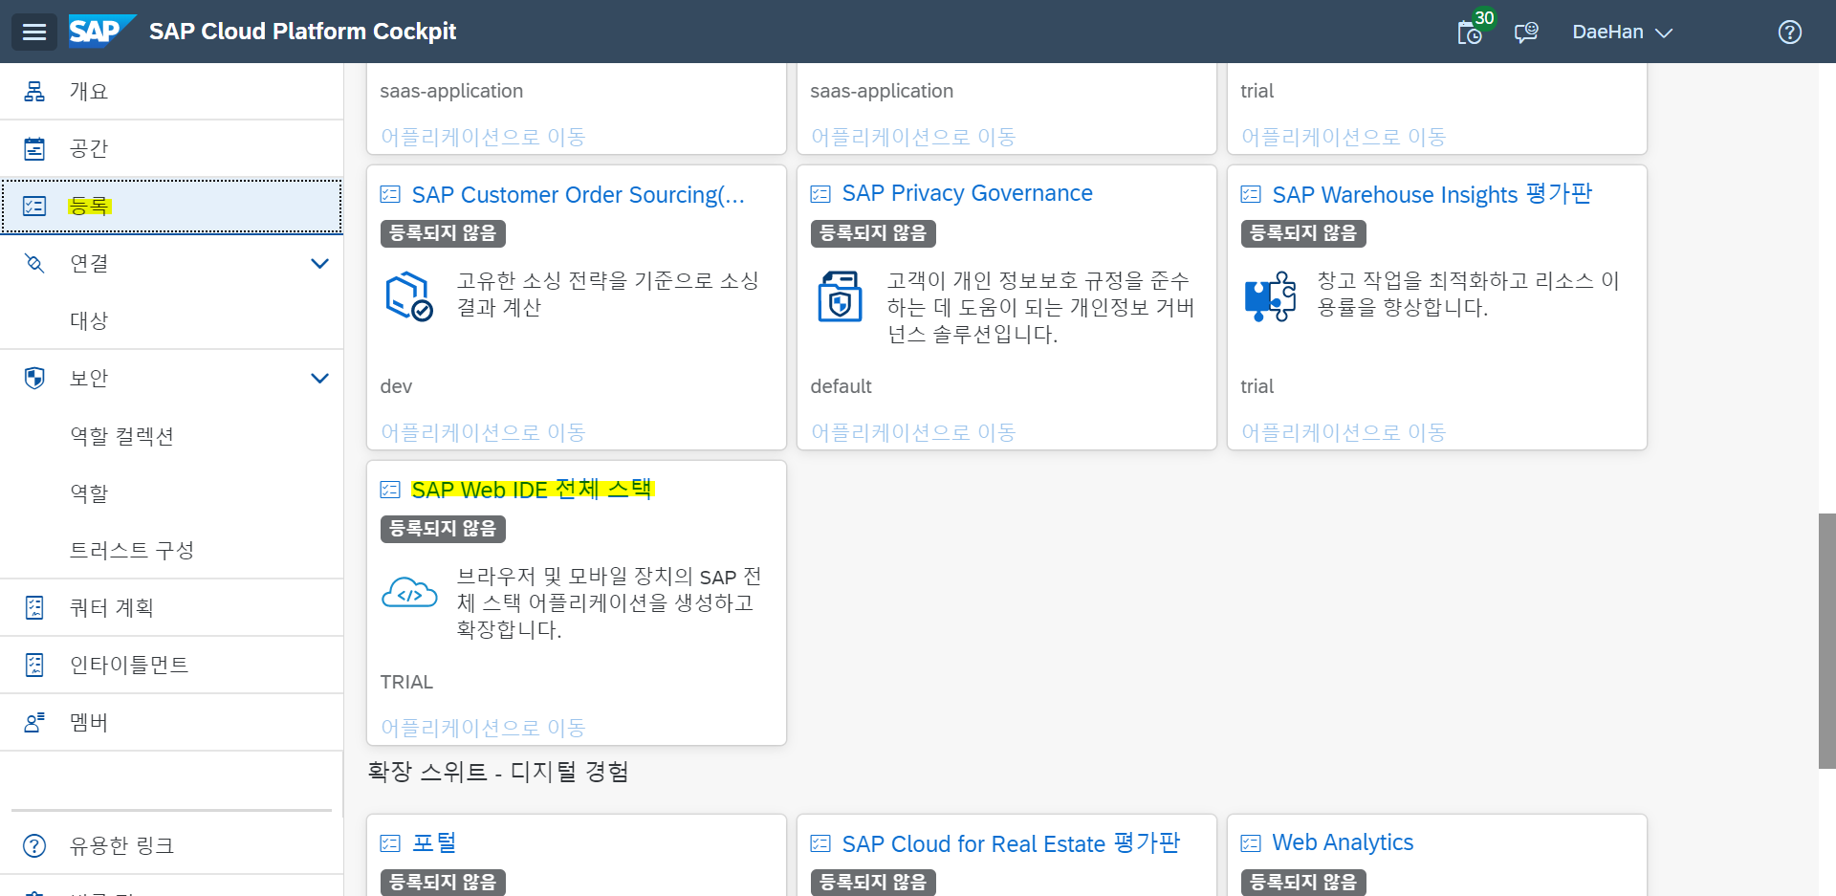The height and width of the screenshot is (896, 1836).
Task: Click SAP Web IDE cloud code icon
Action: click(409, 593)
